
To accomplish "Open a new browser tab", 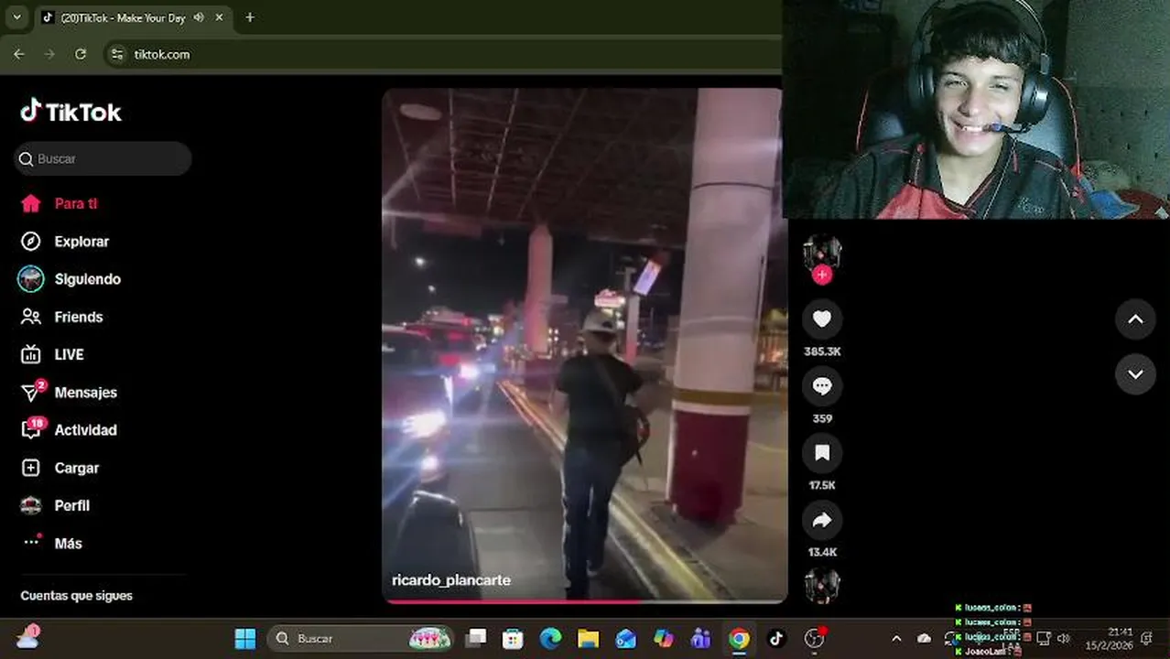I will 250,17.
